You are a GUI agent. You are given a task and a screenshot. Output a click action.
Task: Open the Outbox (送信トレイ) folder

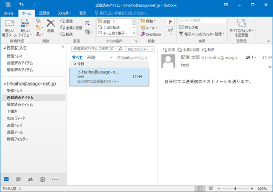pos(15,125)
